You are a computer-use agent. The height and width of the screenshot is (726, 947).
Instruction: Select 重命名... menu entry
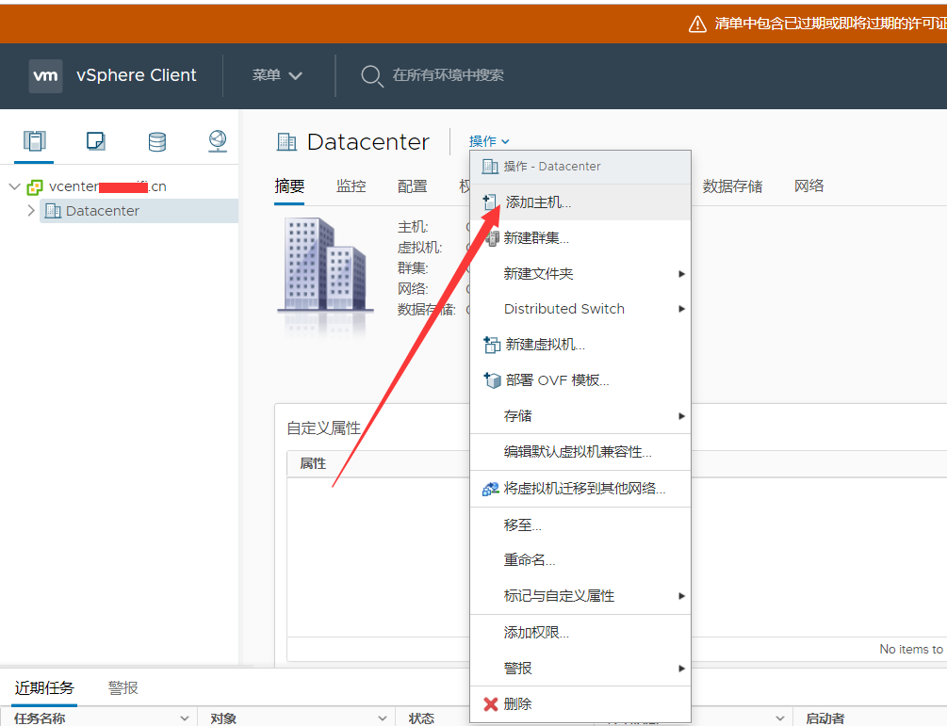coord(580,560)
